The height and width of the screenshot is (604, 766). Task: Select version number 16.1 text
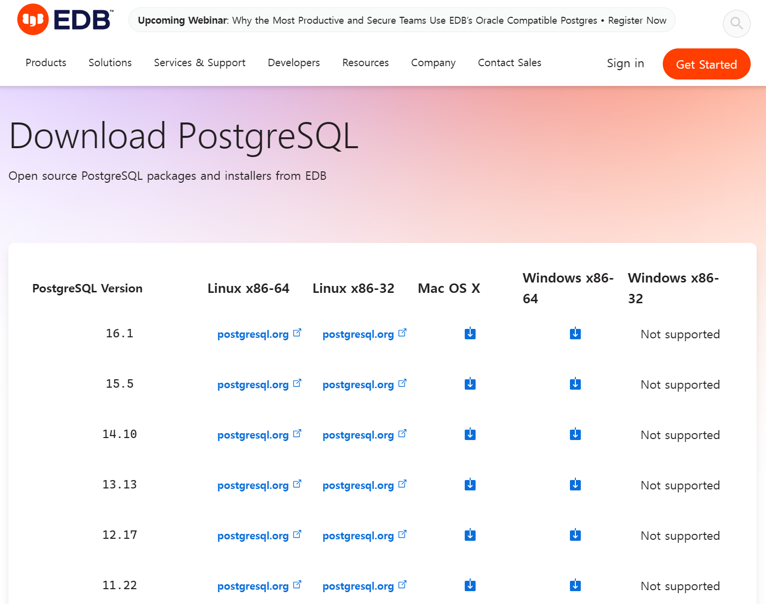[x=120, y=333]
